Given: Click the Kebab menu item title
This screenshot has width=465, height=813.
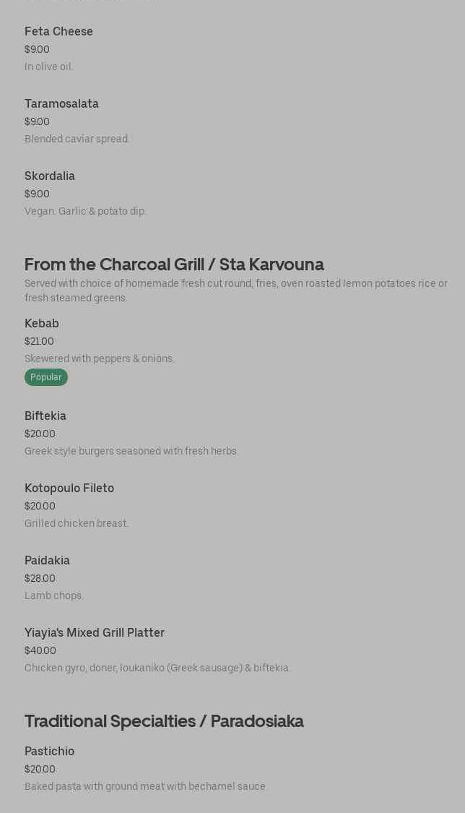Looking at the screenshot, I should [42, 324].
